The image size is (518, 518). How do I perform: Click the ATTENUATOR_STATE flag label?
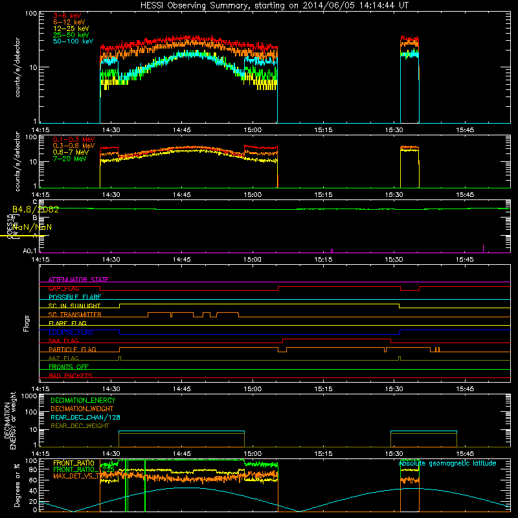point(78,280)
